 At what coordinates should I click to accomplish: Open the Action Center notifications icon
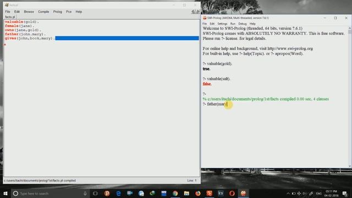coord(345,194)
